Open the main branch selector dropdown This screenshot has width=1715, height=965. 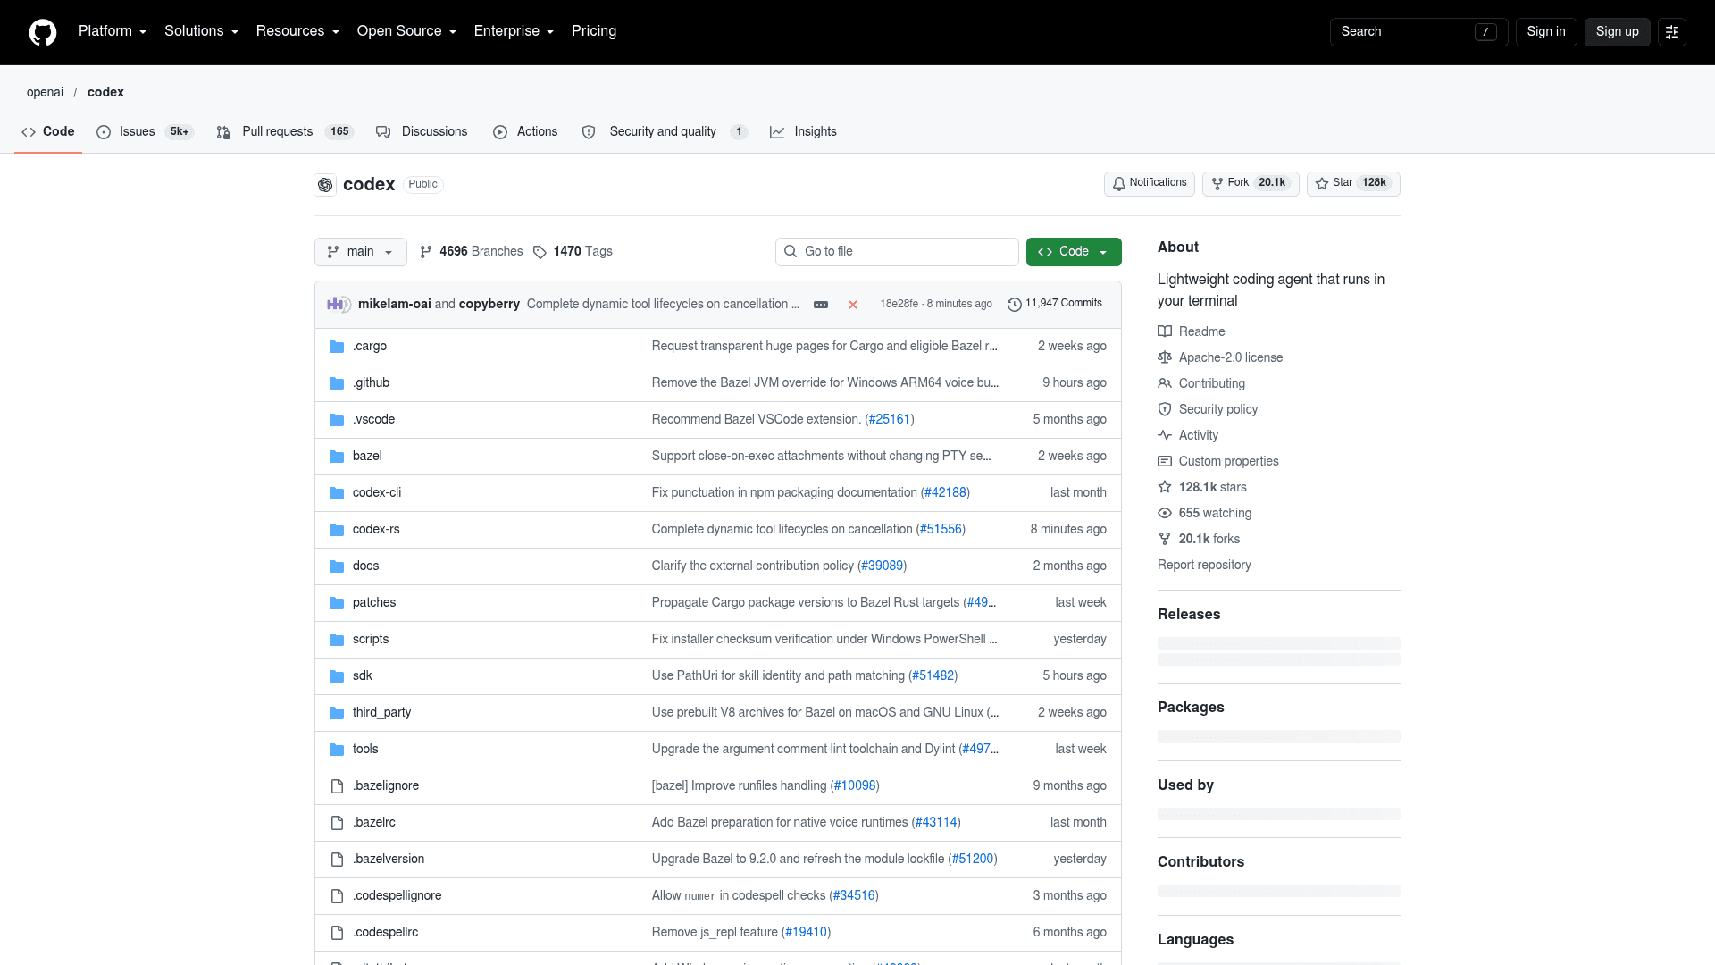click(361, 252)
